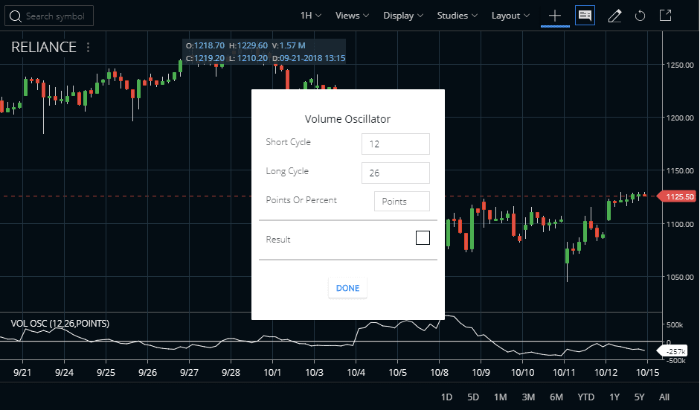This screenshot has width=700, height=410.
Task: Click the 1050.00 price axis label
Action: coord(680,277)
